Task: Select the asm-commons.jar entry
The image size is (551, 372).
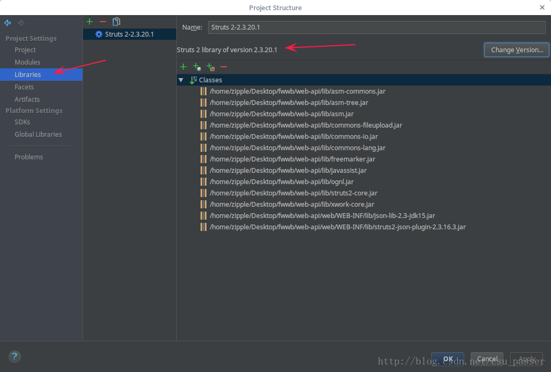Action: [297, 91]
